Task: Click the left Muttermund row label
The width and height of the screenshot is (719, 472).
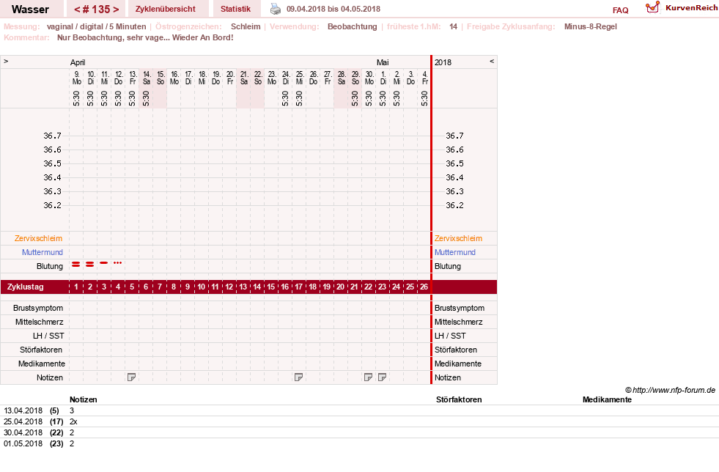Action: pyautogui.click(x=43, y=252)
